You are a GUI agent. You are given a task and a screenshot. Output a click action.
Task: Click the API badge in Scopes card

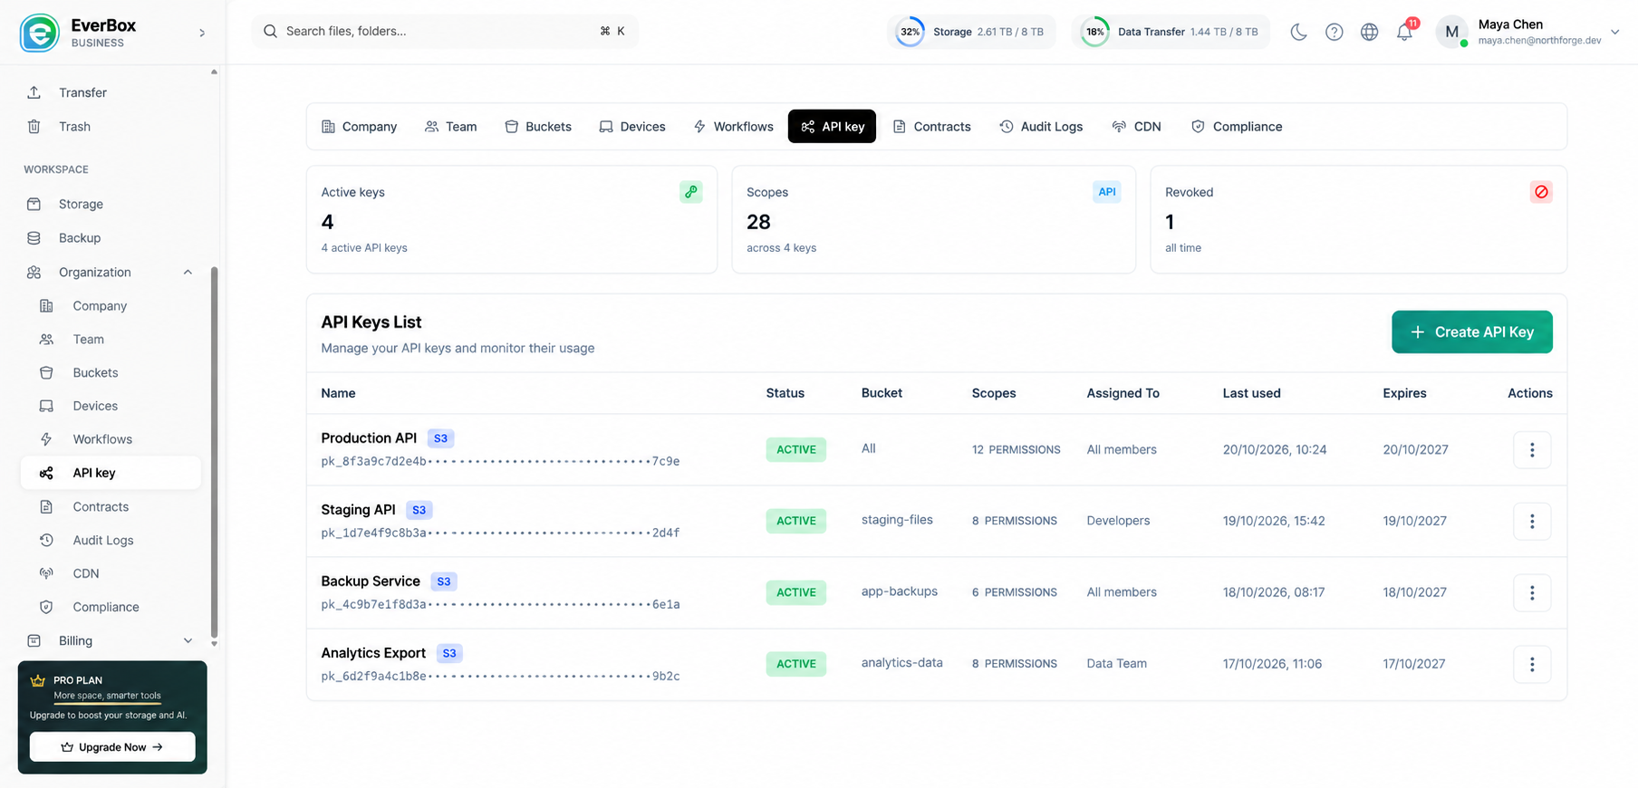(x=1107, y=192)
